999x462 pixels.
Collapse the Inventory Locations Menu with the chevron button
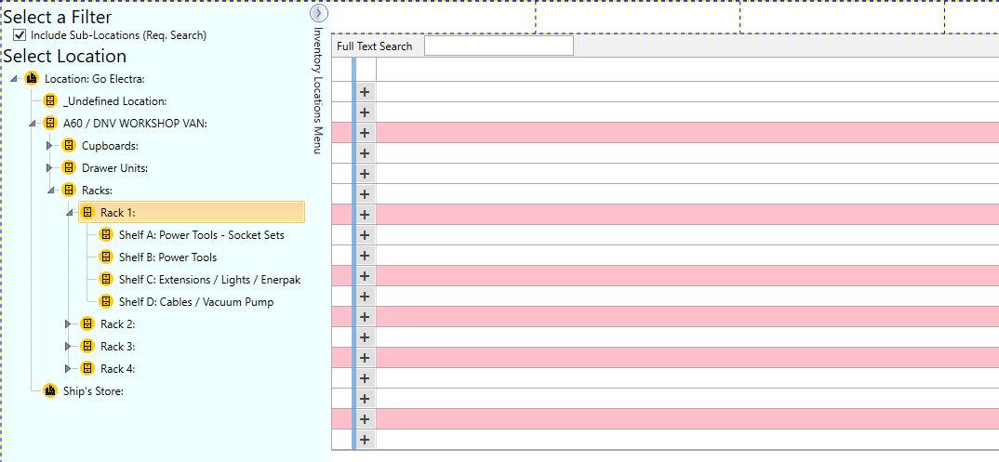tap(318, 12)
